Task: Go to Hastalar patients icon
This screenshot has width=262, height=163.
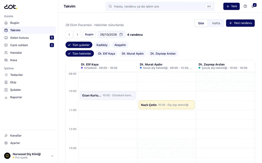Action: (6, 53)
